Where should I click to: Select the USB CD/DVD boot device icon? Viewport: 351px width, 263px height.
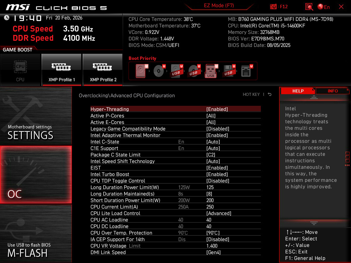tap(194, 71)
